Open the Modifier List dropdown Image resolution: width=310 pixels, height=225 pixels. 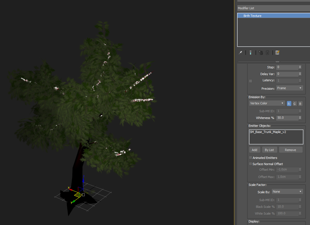pos(273,8)
